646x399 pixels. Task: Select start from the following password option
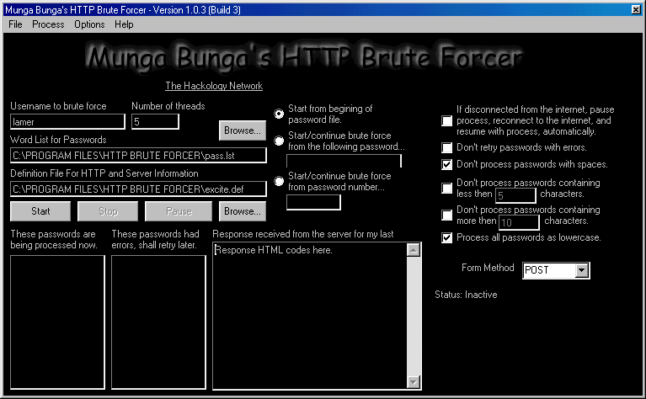(x=280, y=141)
